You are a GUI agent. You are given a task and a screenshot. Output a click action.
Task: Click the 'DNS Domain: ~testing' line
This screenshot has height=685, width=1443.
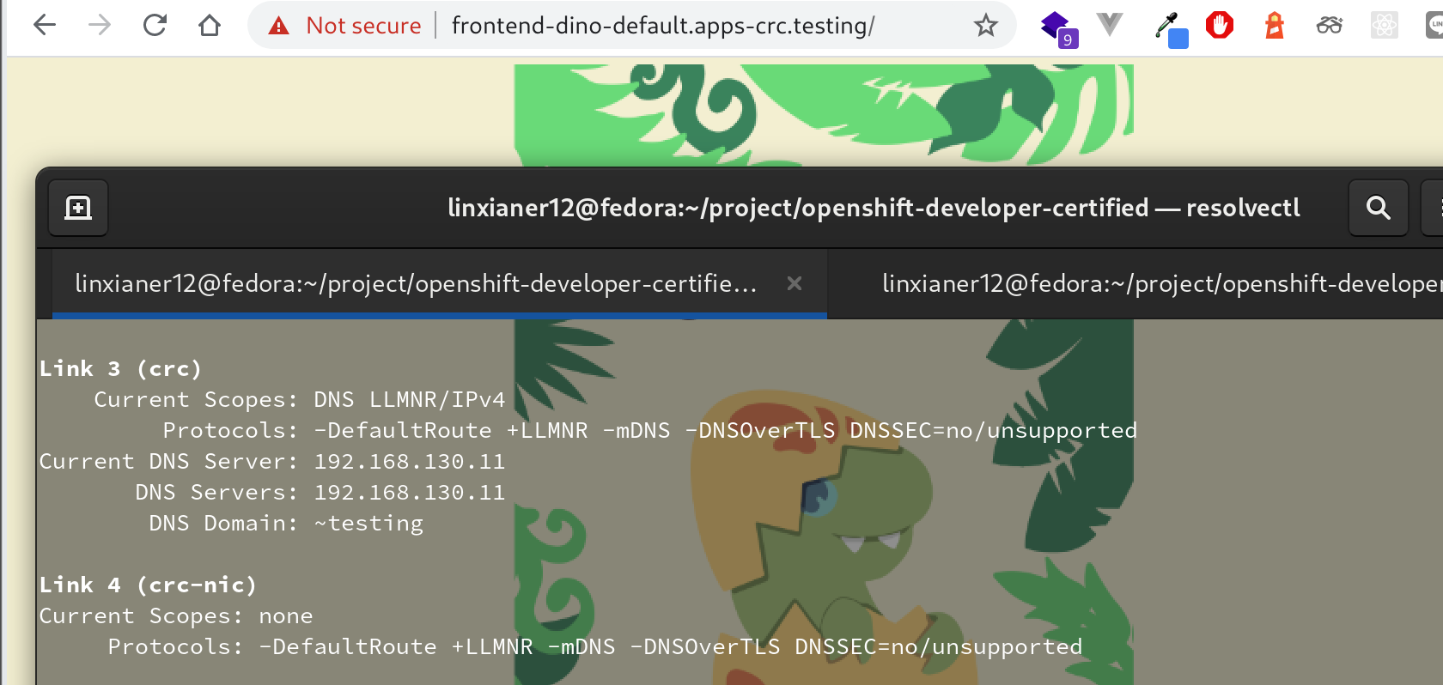(x=285, y=524)
